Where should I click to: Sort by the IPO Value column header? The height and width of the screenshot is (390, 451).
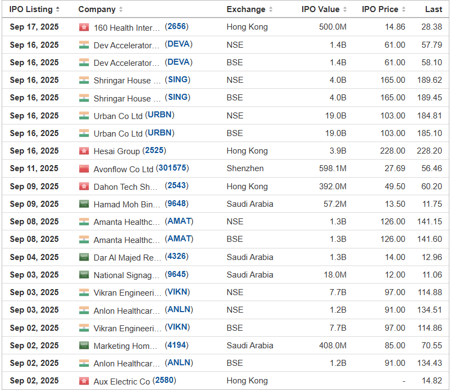tap(324, 9)
